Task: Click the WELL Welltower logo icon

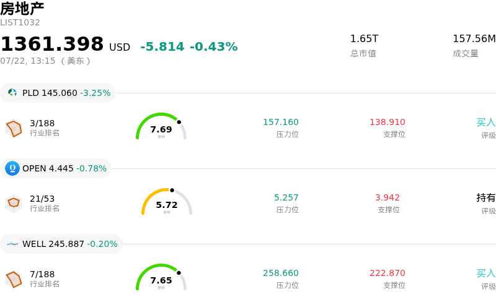Action: point(12,244)
